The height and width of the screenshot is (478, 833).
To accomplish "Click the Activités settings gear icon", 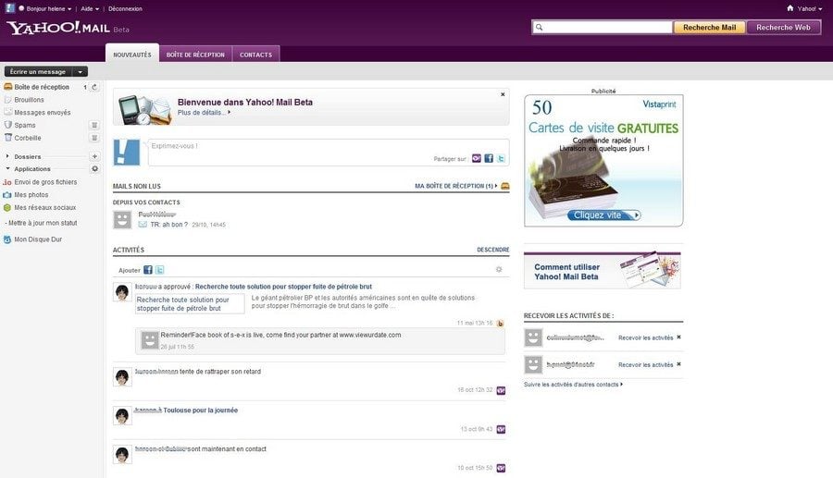I will coord(499,270).
